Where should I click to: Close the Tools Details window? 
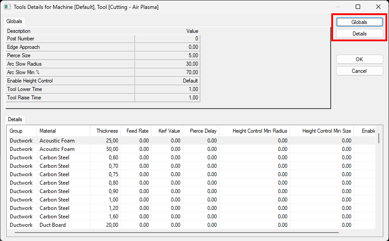coord(378,7)
